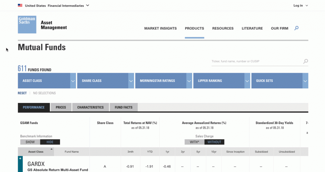Switch to the Fund Facts tab
Viewport: 325px width, 172px height.
(x=123, y=107)
